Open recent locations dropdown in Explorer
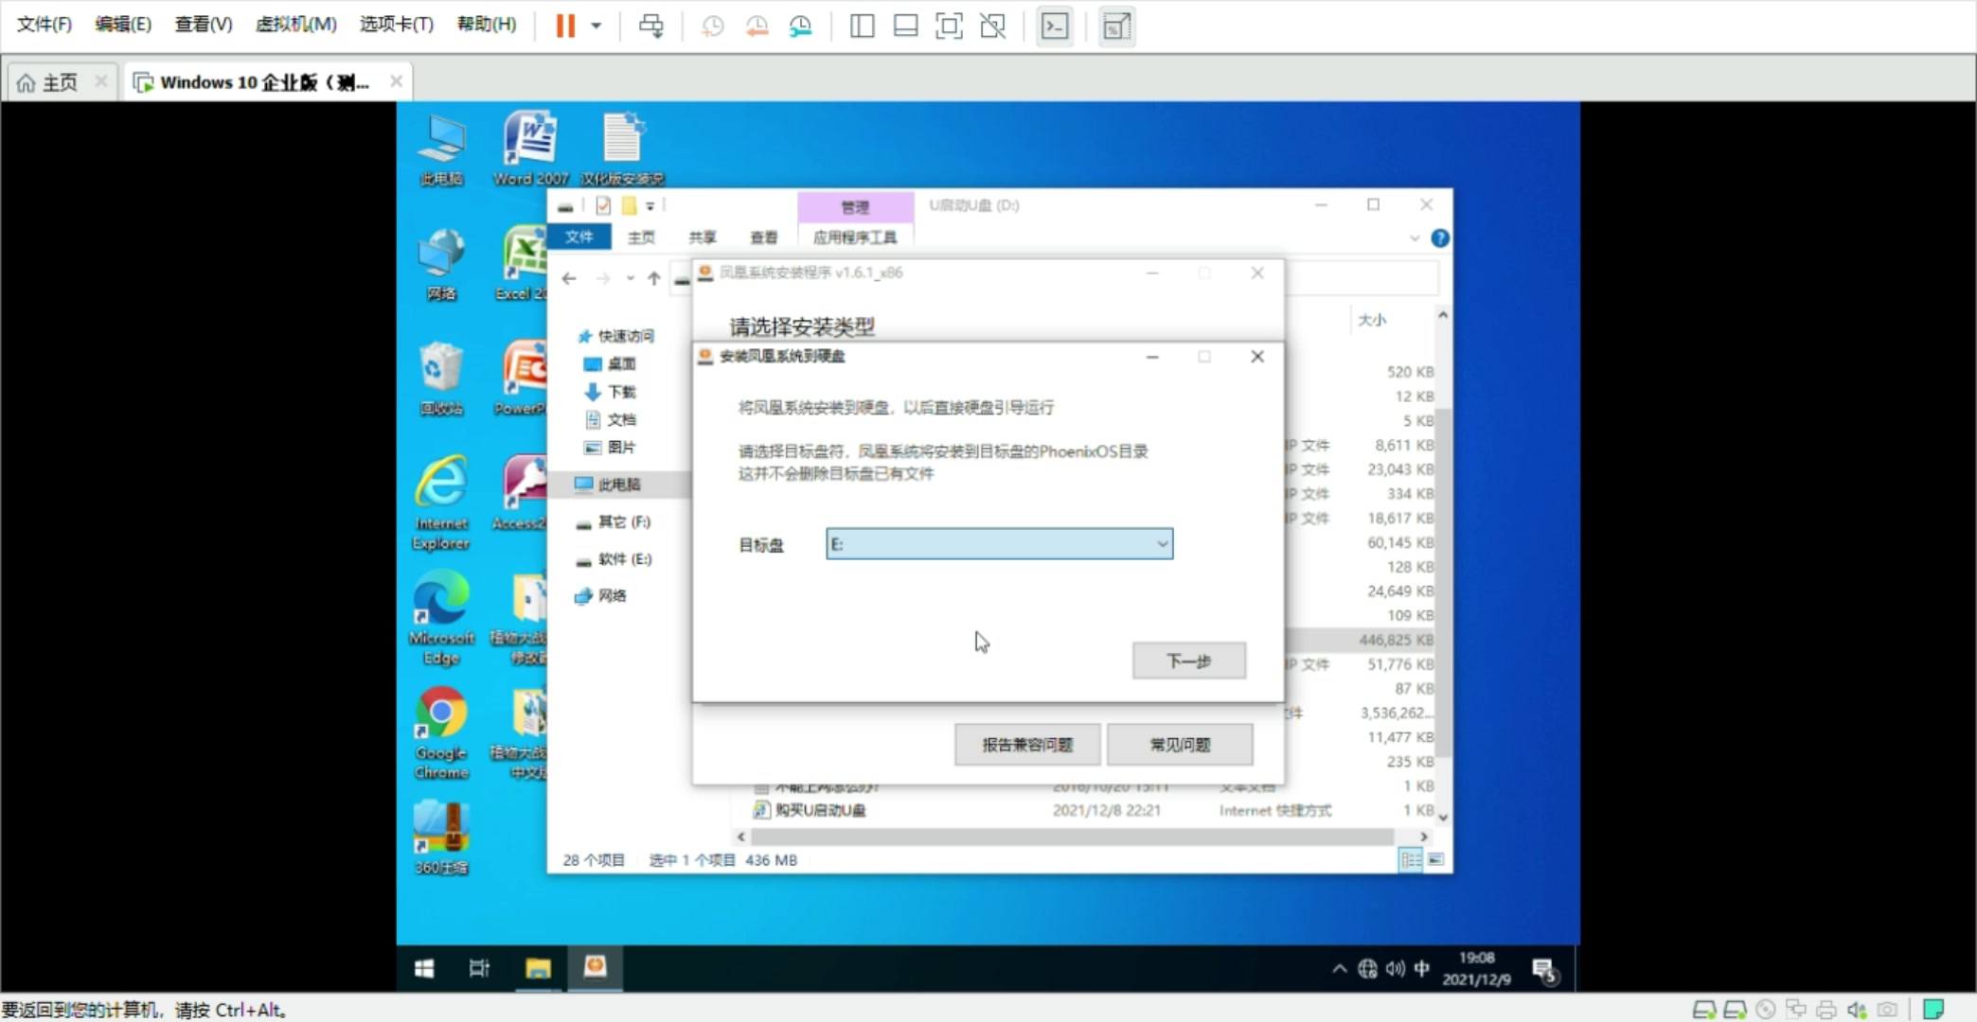Image resolution: width=1977 pixels, height=1022 pixels. [630, 278]
